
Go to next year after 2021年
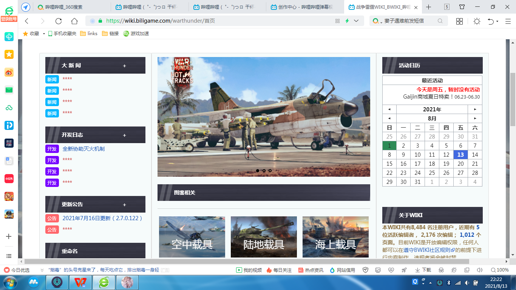coord(475,110)
